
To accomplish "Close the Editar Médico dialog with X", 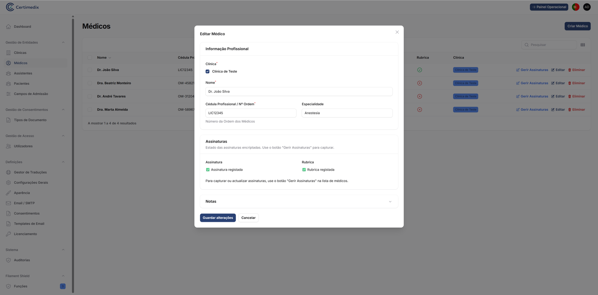I will click(x=397, y=32).
